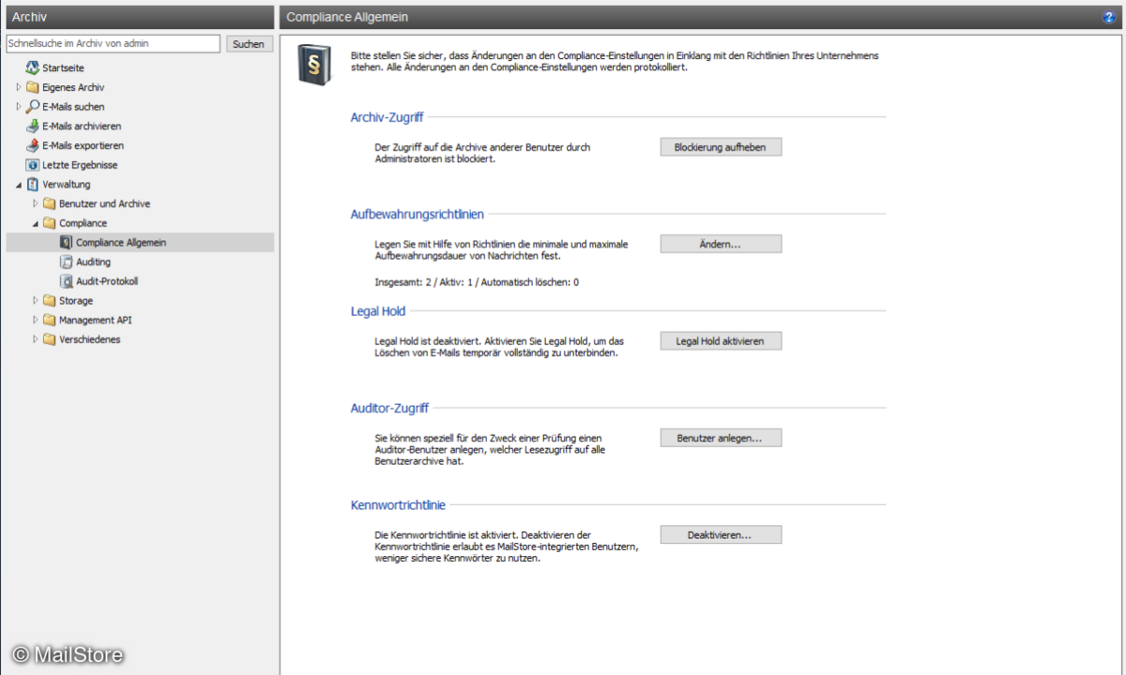
Task: Click the Archiv-Zugriff section heading
Action: pos(387,117)
